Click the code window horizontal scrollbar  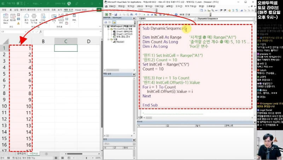(x=198, y=118)
